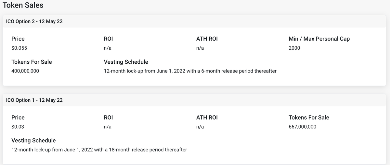
Task: Click the $0.055 price value
Action: pyautogui.click(x=19, y=48)
